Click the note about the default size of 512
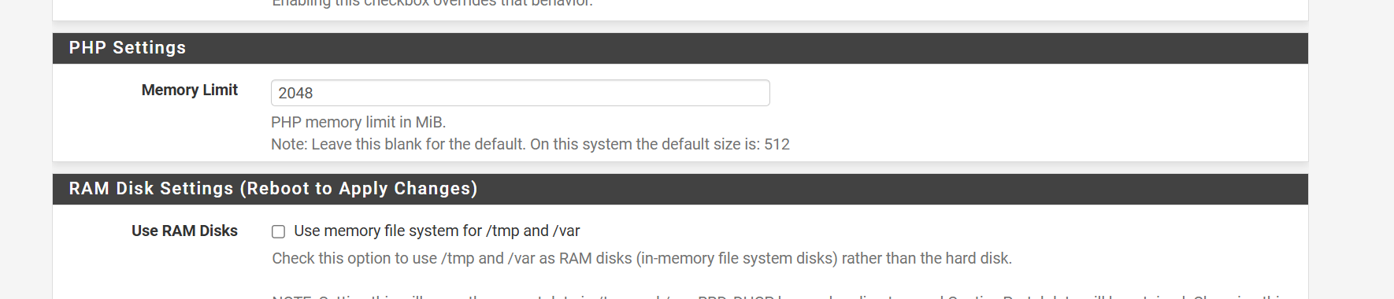This screenshot has width=1394, height=299. tap(530, 144)
